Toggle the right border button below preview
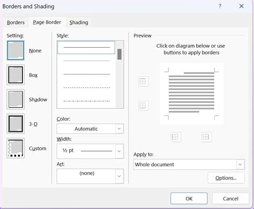This screenshot has width=254, height=209. pyautogui.click(x=206, y=137)
